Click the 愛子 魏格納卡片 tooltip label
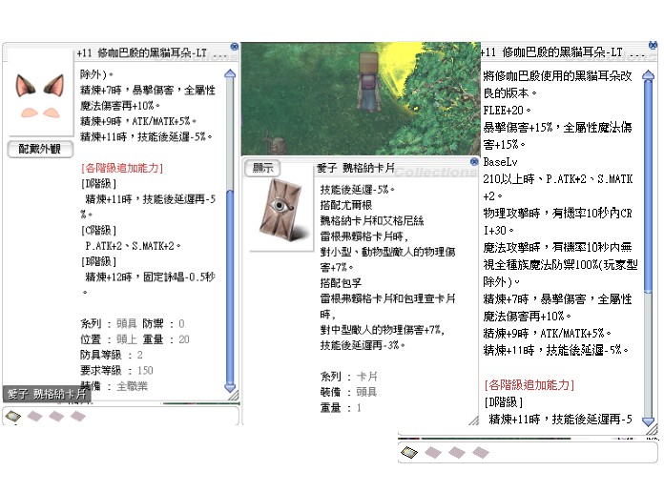 coord(47,394)
